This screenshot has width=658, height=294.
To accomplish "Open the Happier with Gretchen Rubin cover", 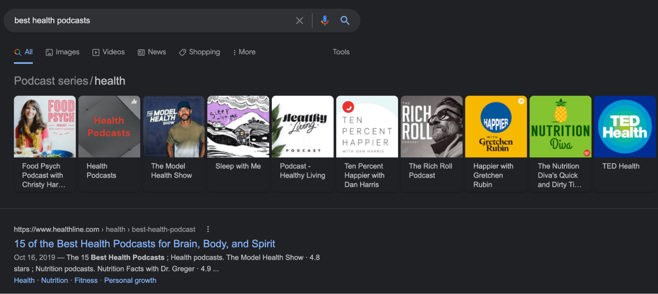I will click(x=496, y=126).
